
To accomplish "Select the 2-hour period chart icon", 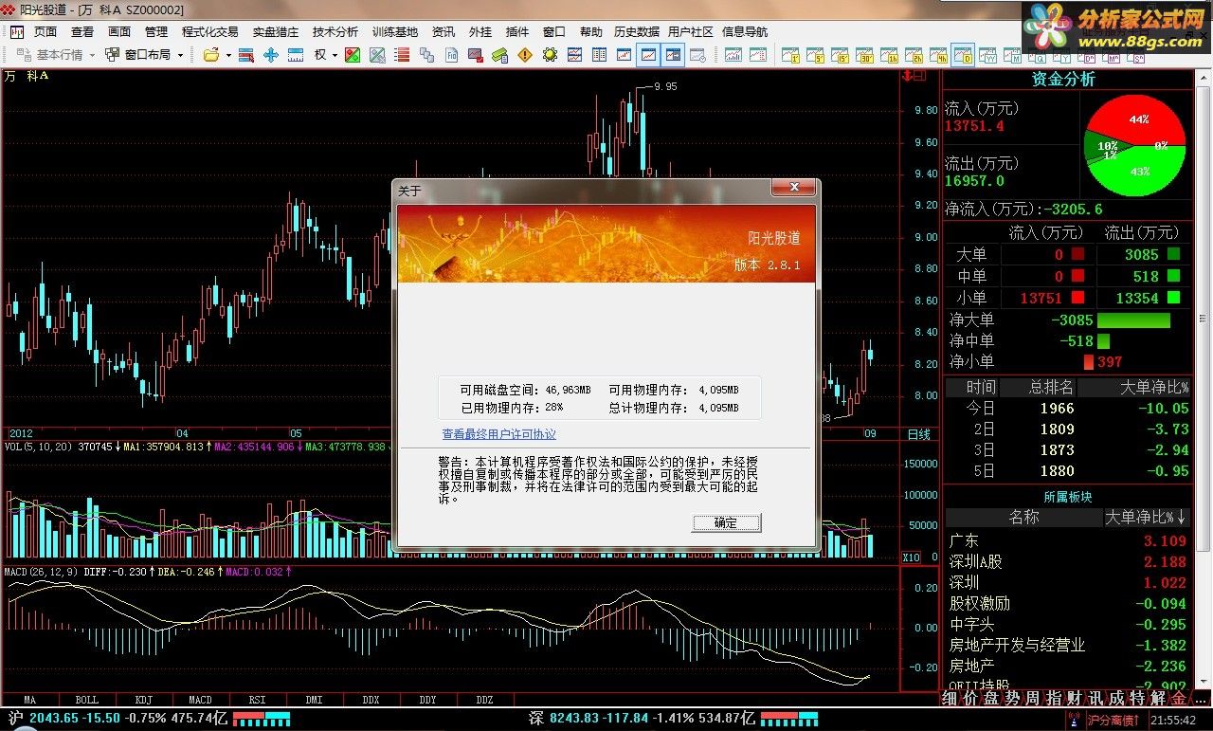I will pos(914,55).
